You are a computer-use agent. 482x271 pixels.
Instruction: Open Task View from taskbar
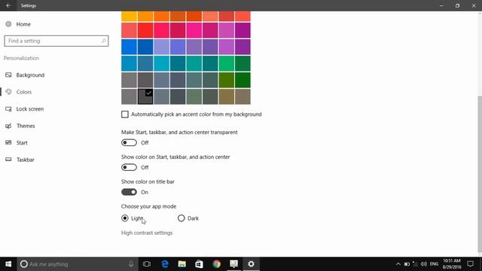pyautogui.click(x=147, y=264)
